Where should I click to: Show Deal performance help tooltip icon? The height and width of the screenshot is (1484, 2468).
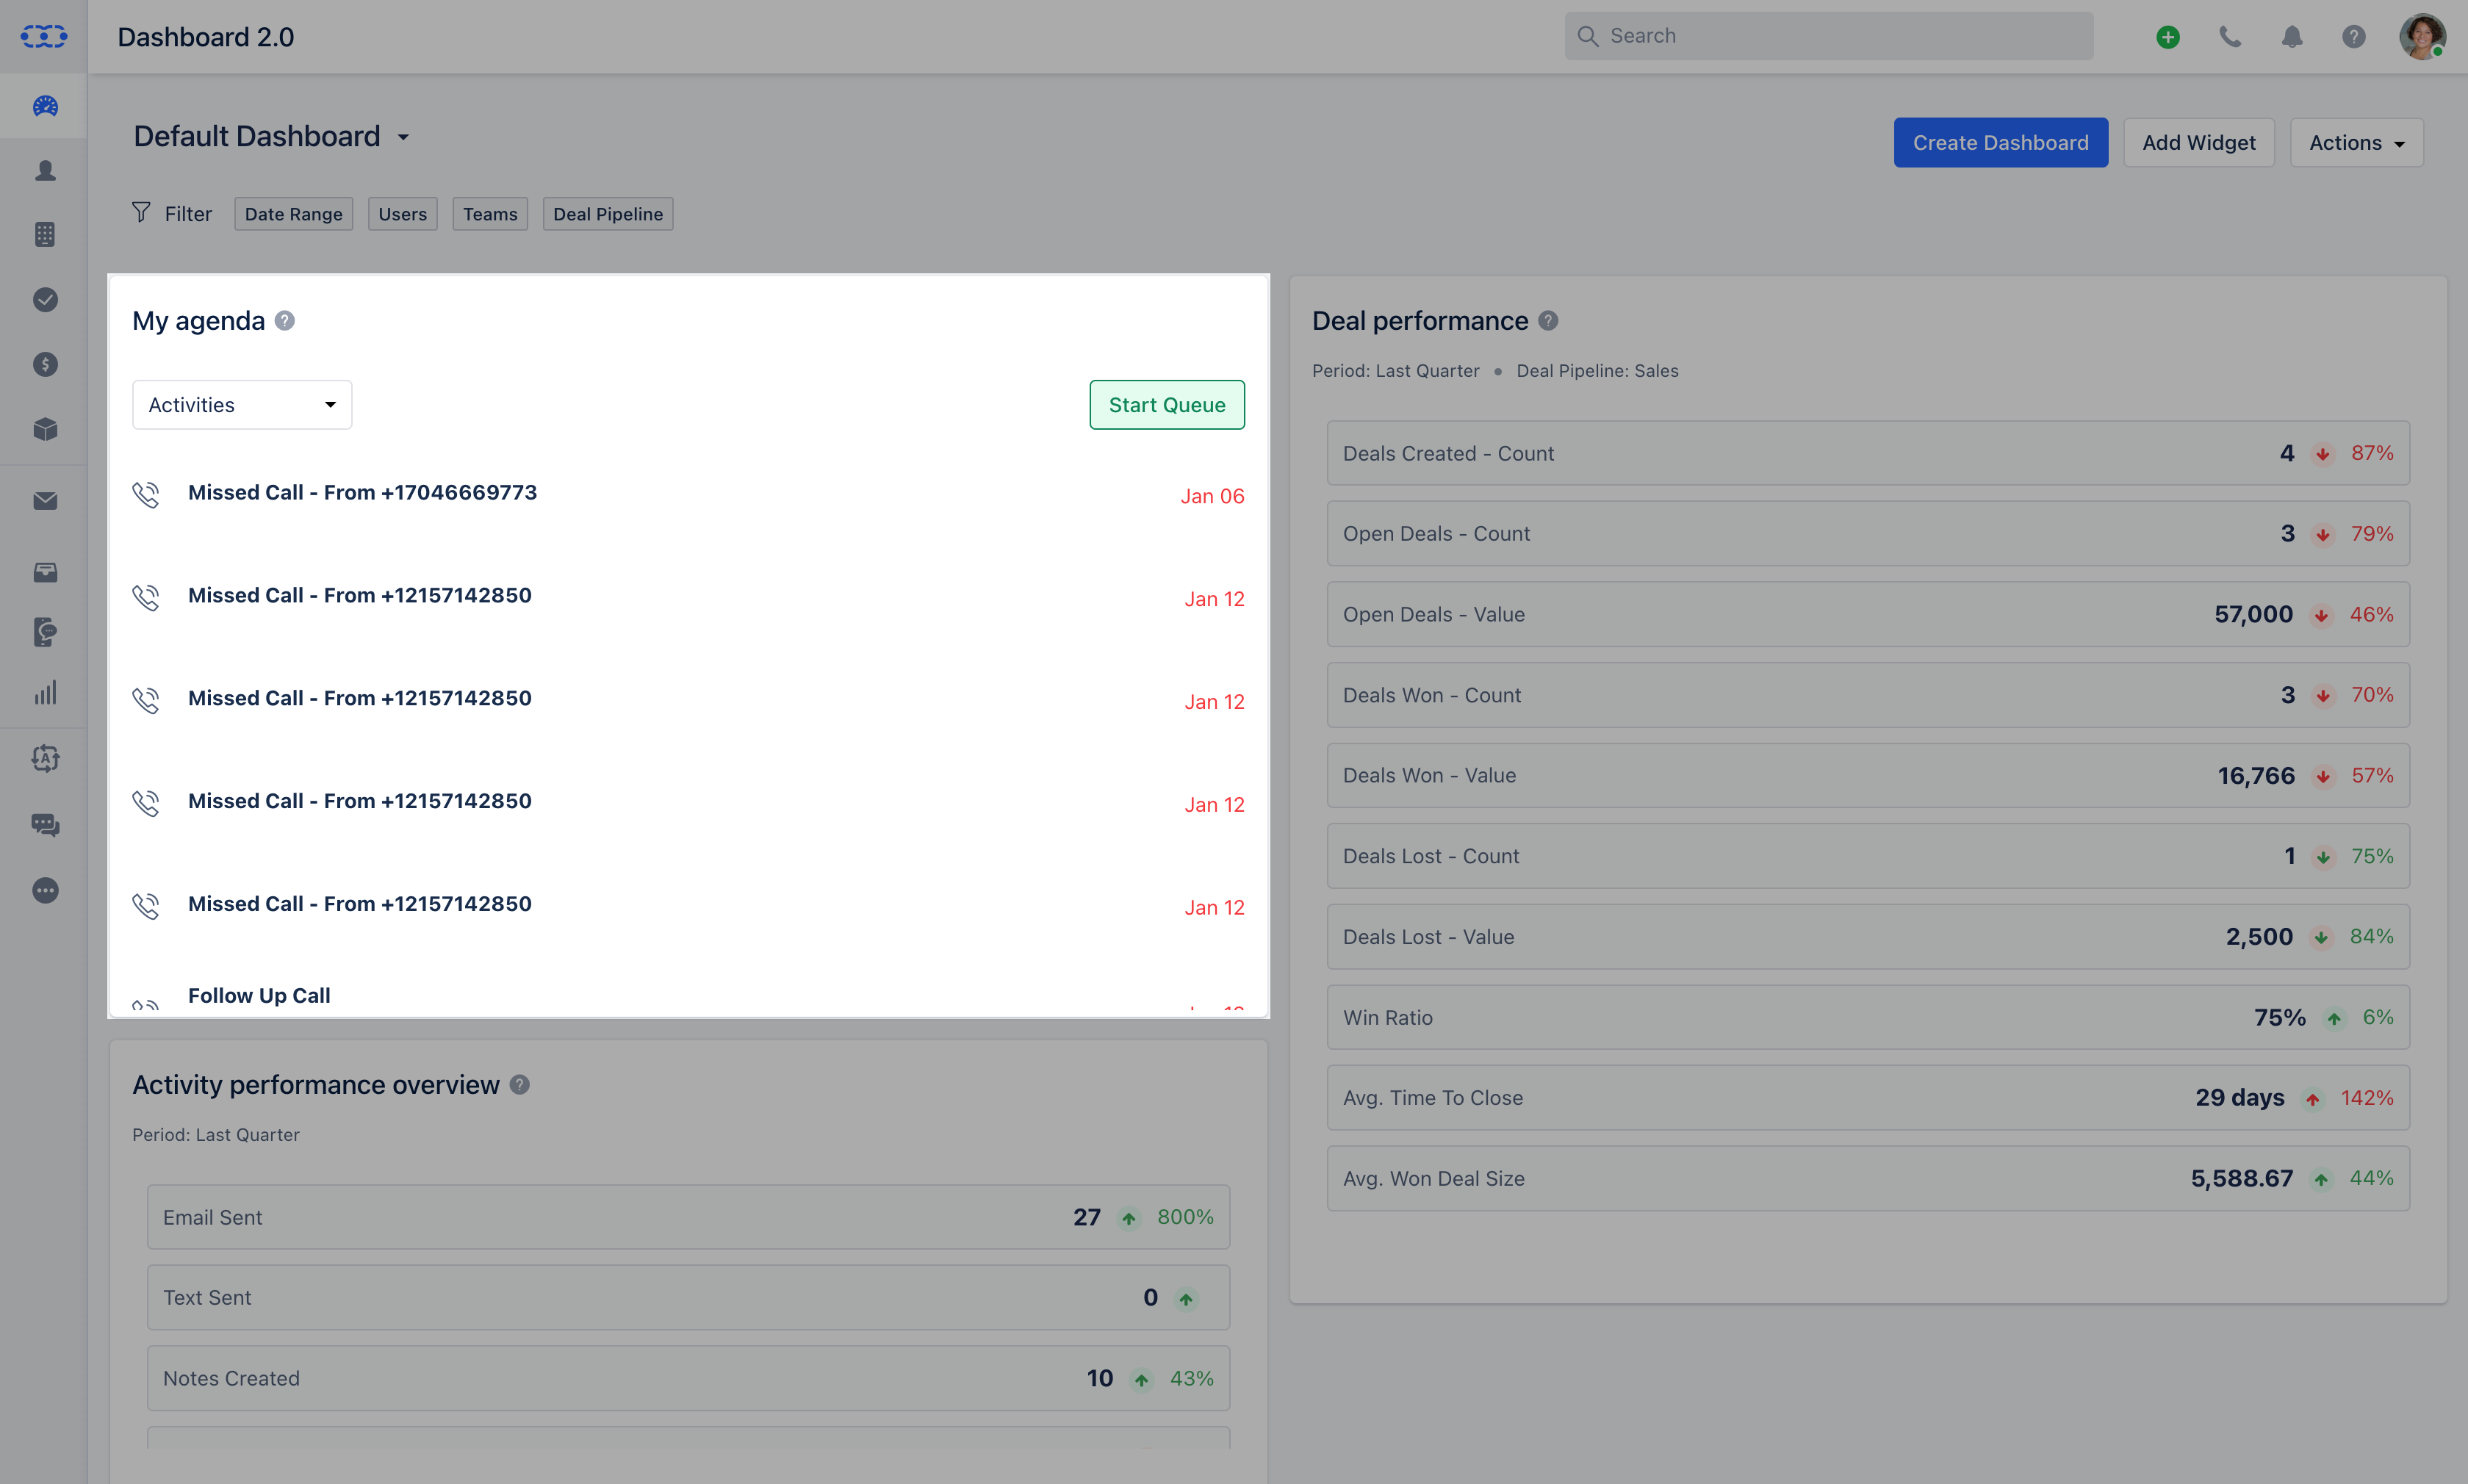[x=1548, y=321]
